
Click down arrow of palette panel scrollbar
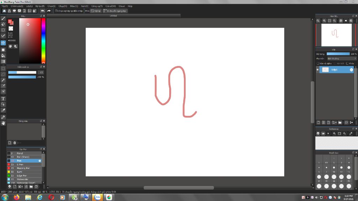(43, 139)
